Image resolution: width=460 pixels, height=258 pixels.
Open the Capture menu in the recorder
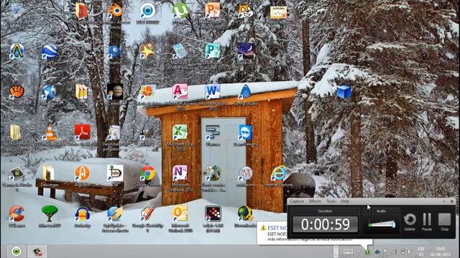click(x=296, y=201)
